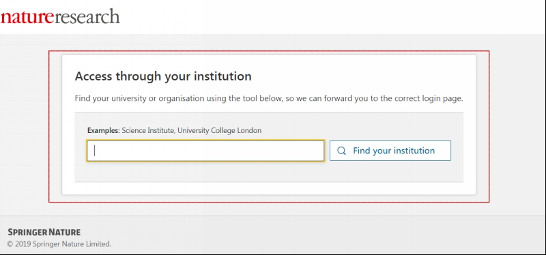
Task: Click the magnifying glass search icon
Action: [342, 151]
